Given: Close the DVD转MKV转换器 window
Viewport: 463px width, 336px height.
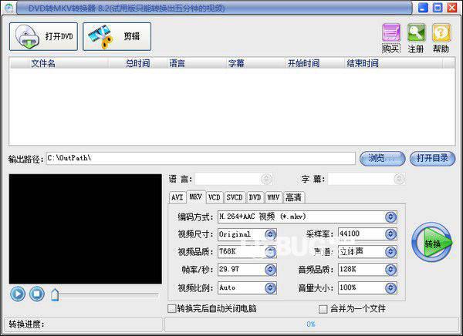Looking at the screenshot, I should tap(452, 8).
